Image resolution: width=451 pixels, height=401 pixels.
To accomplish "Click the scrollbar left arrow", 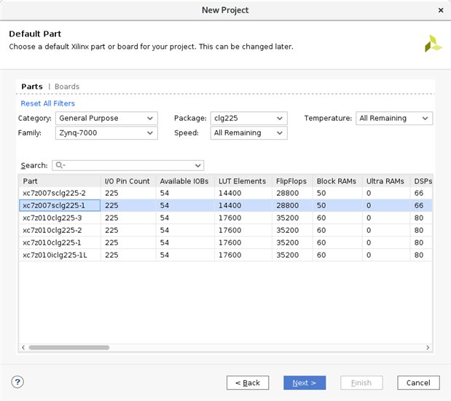I will click(x=23, y=348).
